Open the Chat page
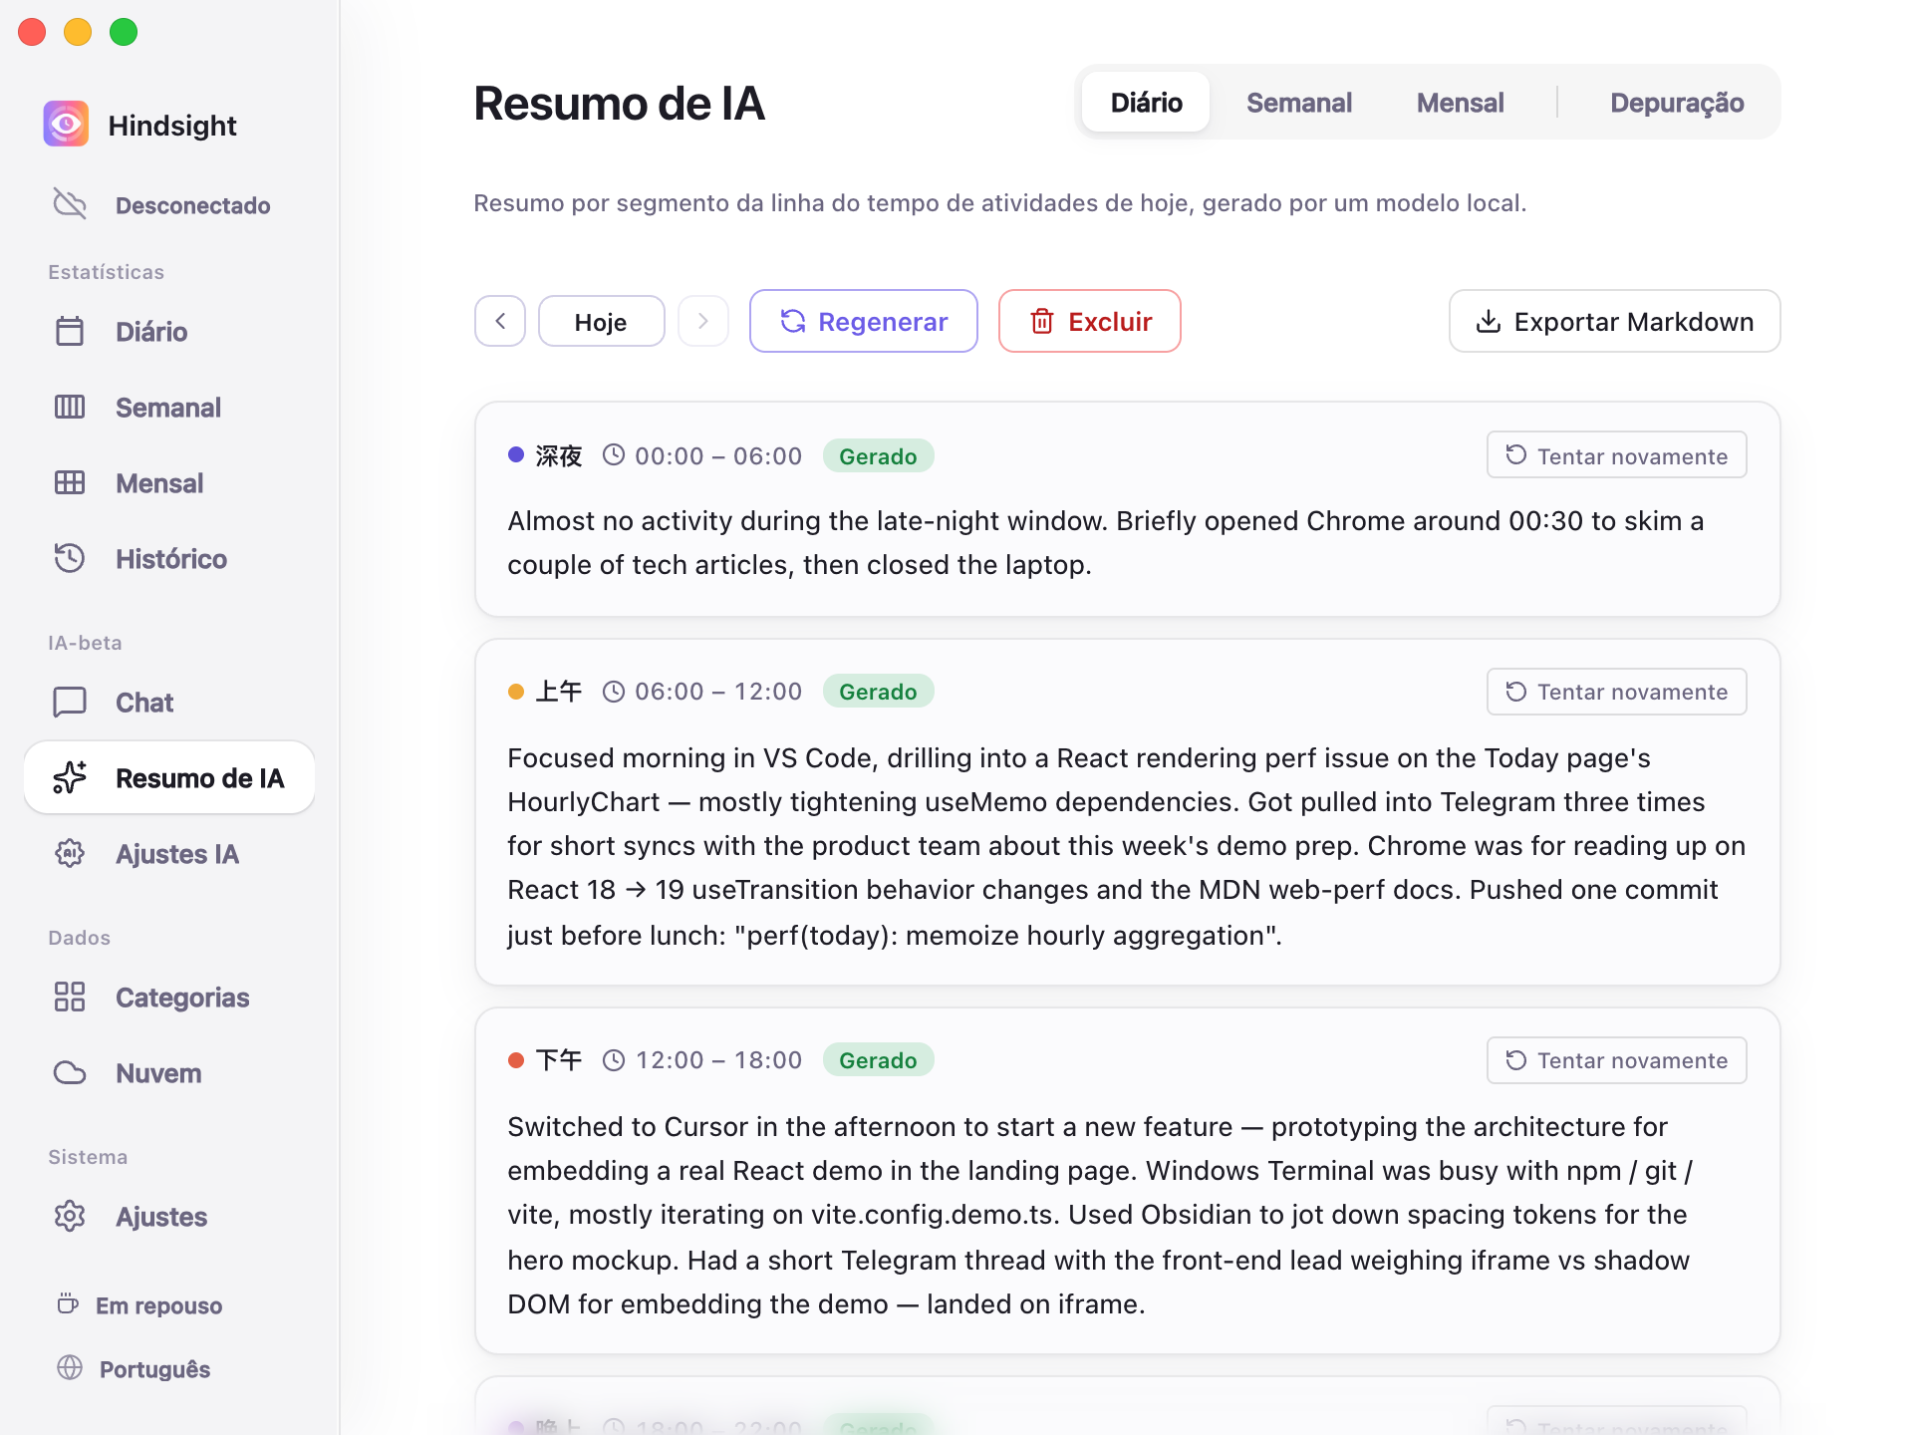This screenshot has width=1913, height=1435. pos(169,703)
